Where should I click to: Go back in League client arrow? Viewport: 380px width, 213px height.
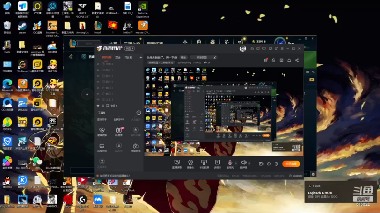point(71,57)
